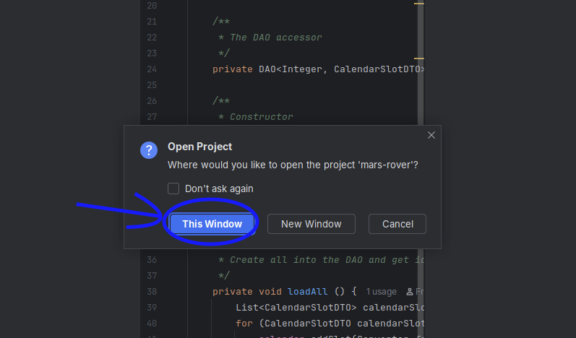
Task: Click the Constructor comment text
Action: pos(261,117)
